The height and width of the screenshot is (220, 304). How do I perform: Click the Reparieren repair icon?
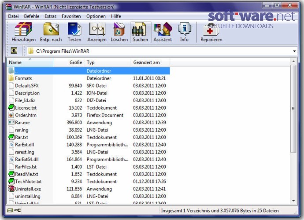(211, 29)
